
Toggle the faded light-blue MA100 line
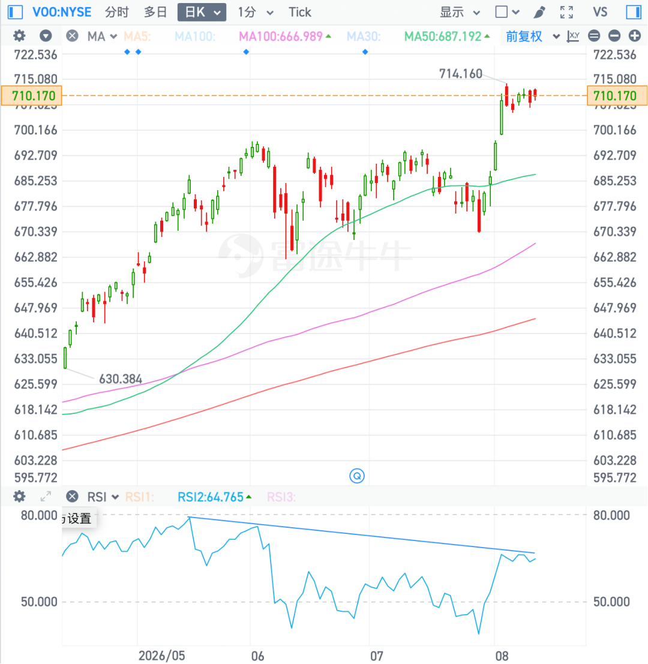click(x=195, y=37)
